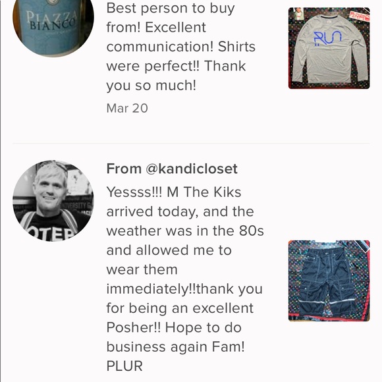
Task: Tap the BIANCO label text in the avatar
Action: 53,25
